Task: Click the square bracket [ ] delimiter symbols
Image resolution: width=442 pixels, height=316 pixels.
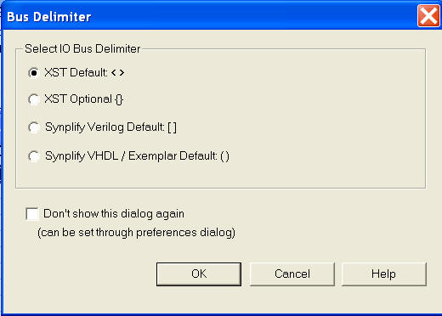Action: (173, 127)
